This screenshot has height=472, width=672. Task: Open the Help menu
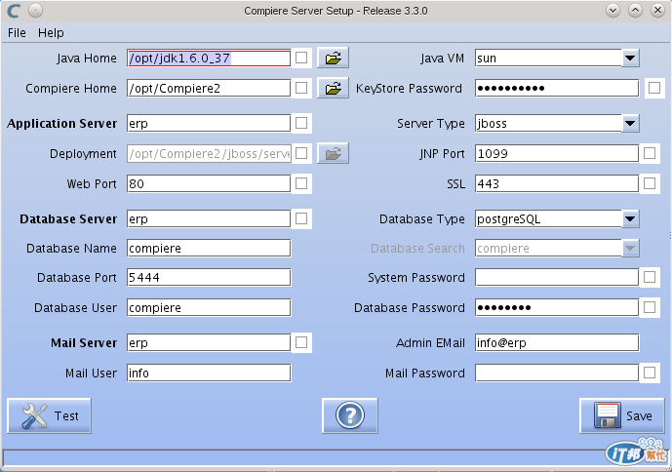pos(51,33)
